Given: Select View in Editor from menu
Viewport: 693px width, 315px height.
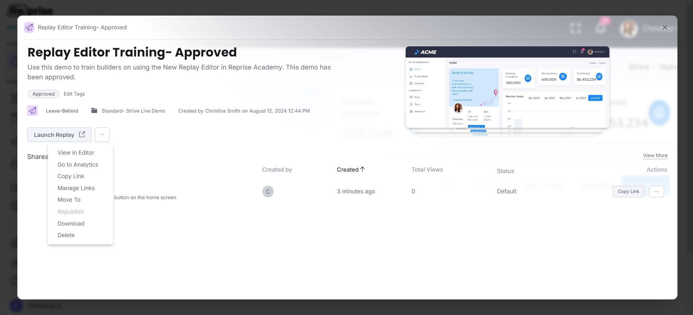Looking at the screenshot, I should pos(76,153).
